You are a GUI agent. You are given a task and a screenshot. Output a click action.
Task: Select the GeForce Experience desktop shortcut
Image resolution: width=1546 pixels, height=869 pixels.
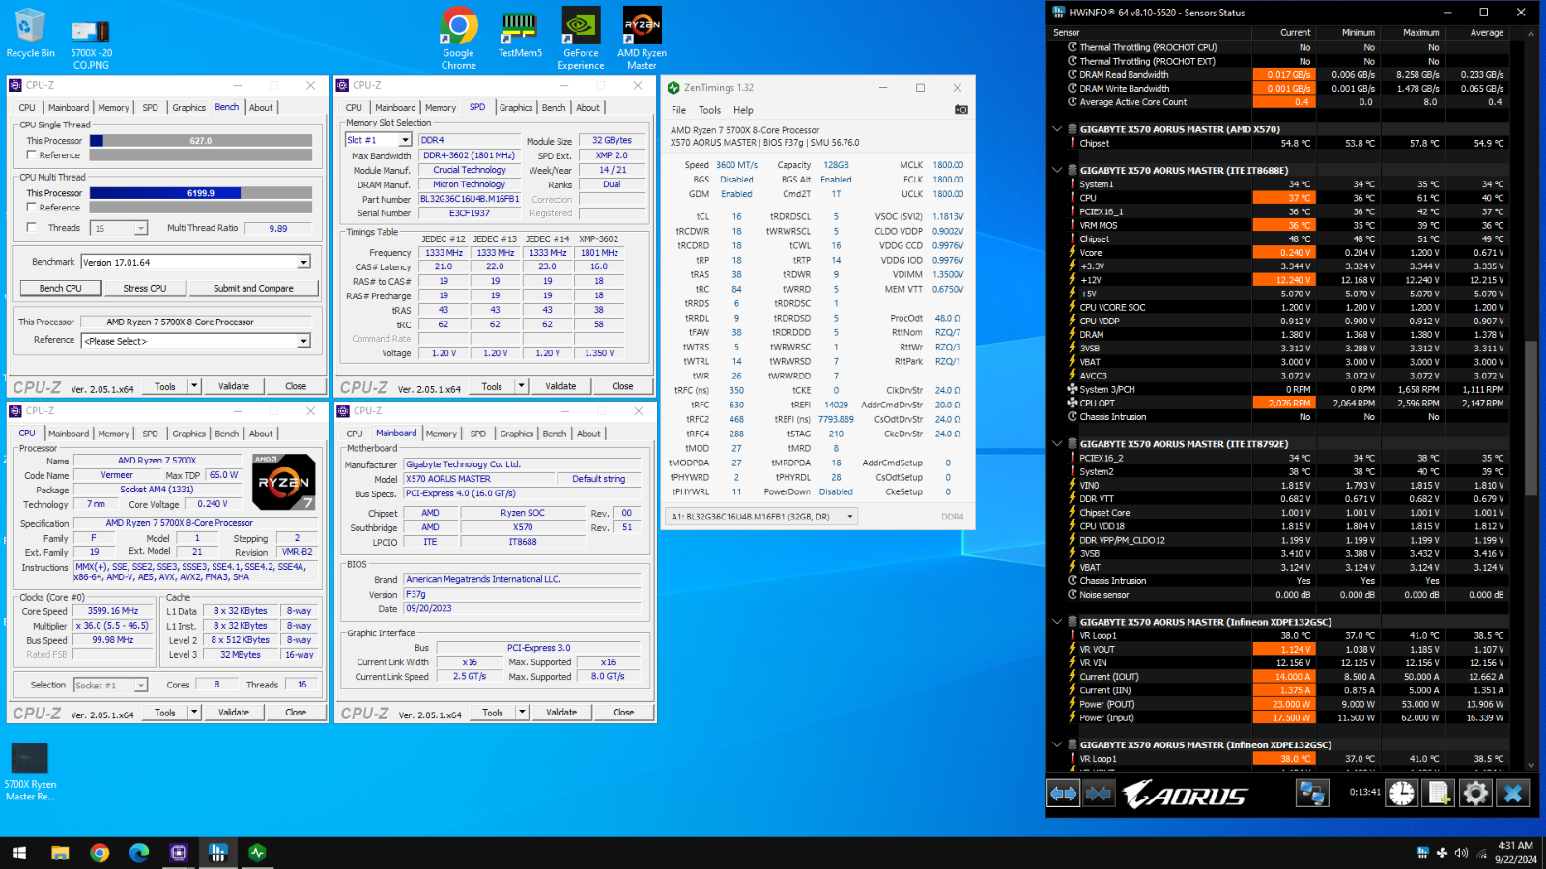pos(581,39)
